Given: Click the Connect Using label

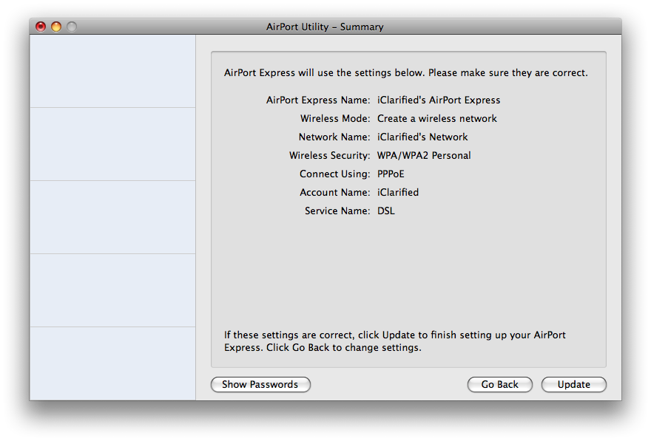Looking at the screenshot, I should [334, 174].
